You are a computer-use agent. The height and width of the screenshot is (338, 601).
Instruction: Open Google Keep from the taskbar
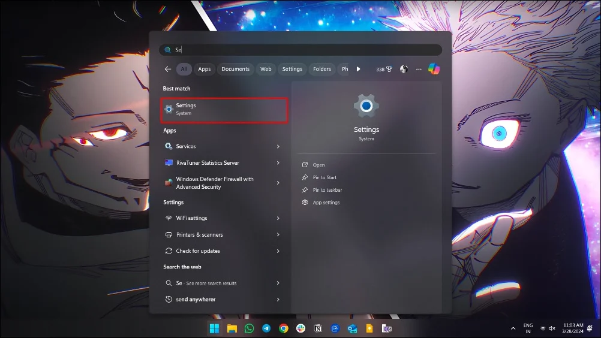tap(369, 328)
